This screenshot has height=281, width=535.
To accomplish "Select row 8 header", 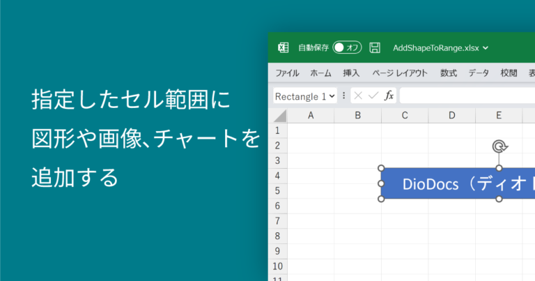I will click(277, 236).
